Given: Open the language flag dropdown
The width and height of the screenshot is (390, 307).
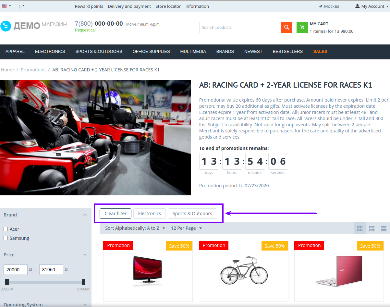Looking at the screenshot, I should click(x=6, y=6).
